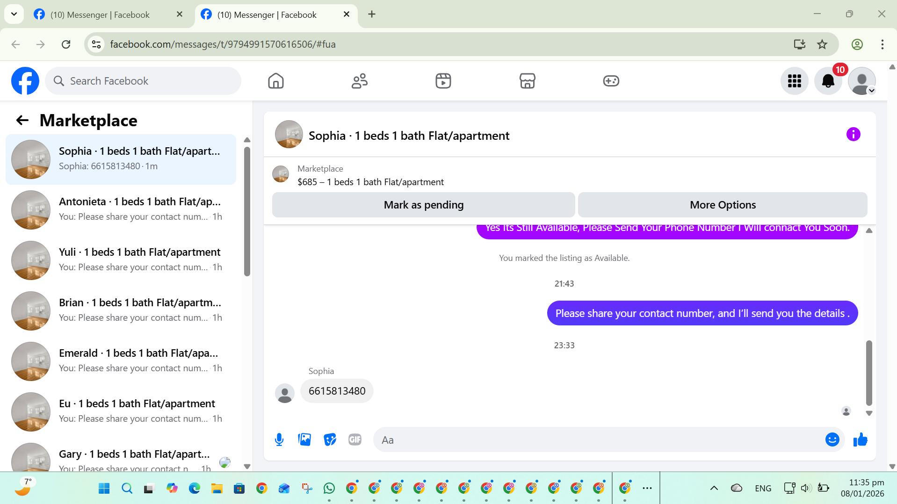The width and height of the screenshot is (897, 504).
Task: Show more taskbar apps overflow
Action: point(647,489)
